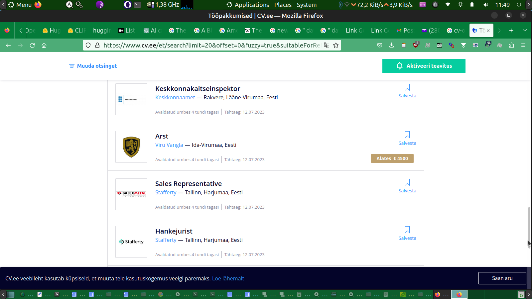Open the Menu on top panel
532x299 pixels.
pos(20,5)
